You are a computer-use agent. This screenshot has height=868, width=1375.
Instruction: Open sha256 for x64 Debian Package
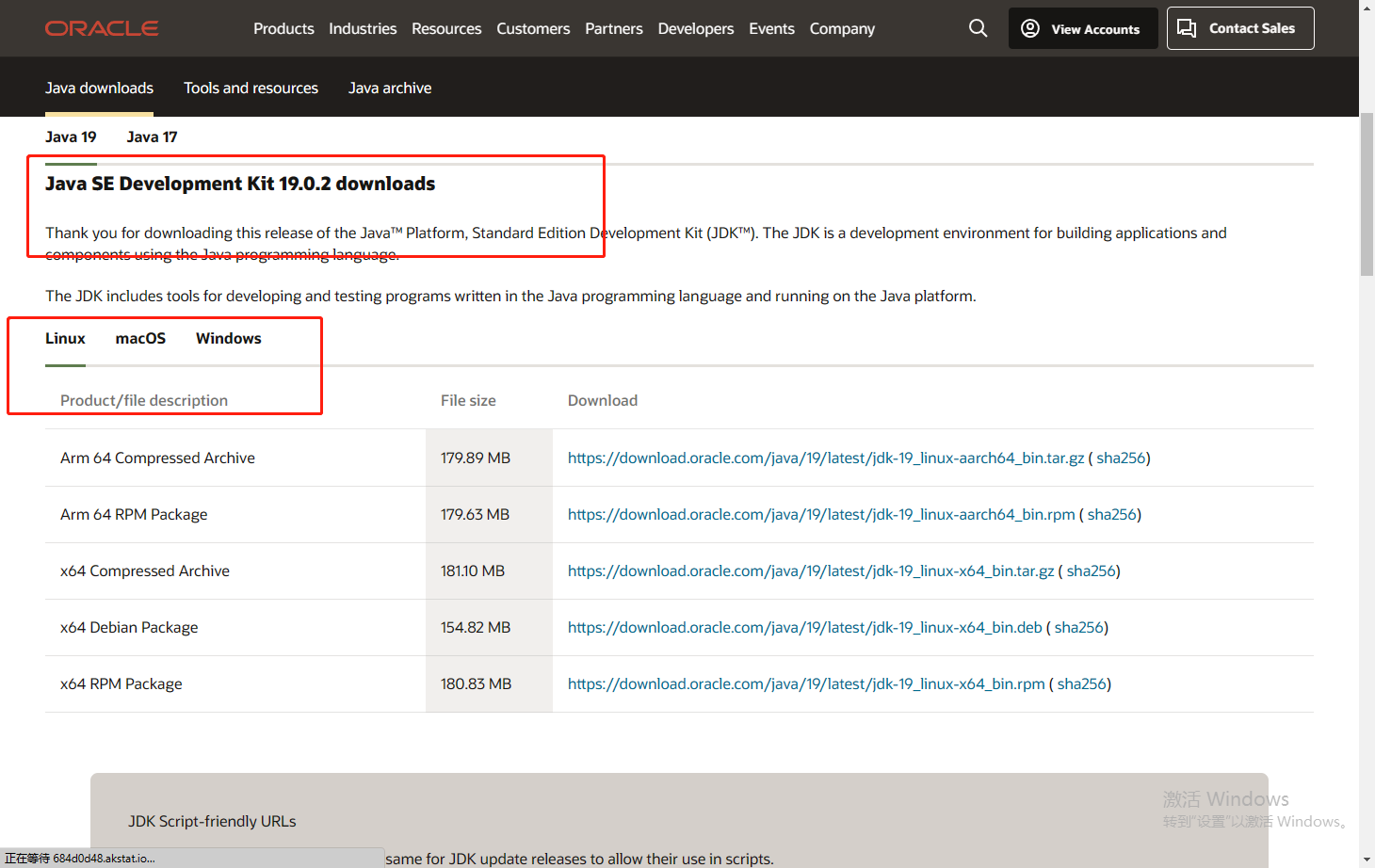coord(1078,627)
